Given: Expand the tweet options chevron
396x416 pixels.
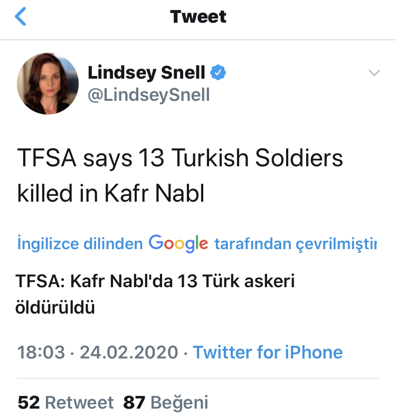Looking at the screenshot, I should (374, 73).
